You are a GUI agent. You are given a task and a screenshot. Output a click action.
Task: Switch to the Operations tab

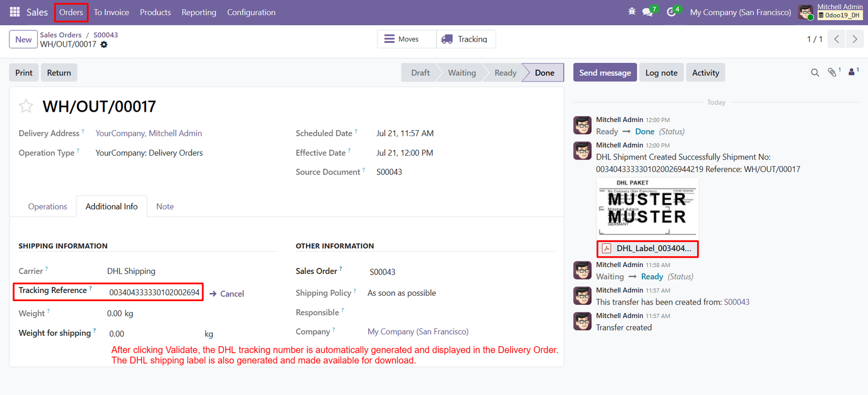click(48, 206)
